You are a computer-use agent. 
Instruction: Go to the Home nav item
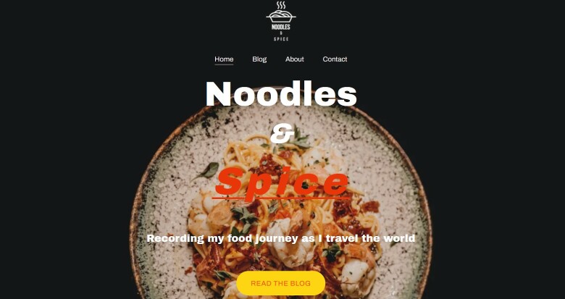click(224, 59)
